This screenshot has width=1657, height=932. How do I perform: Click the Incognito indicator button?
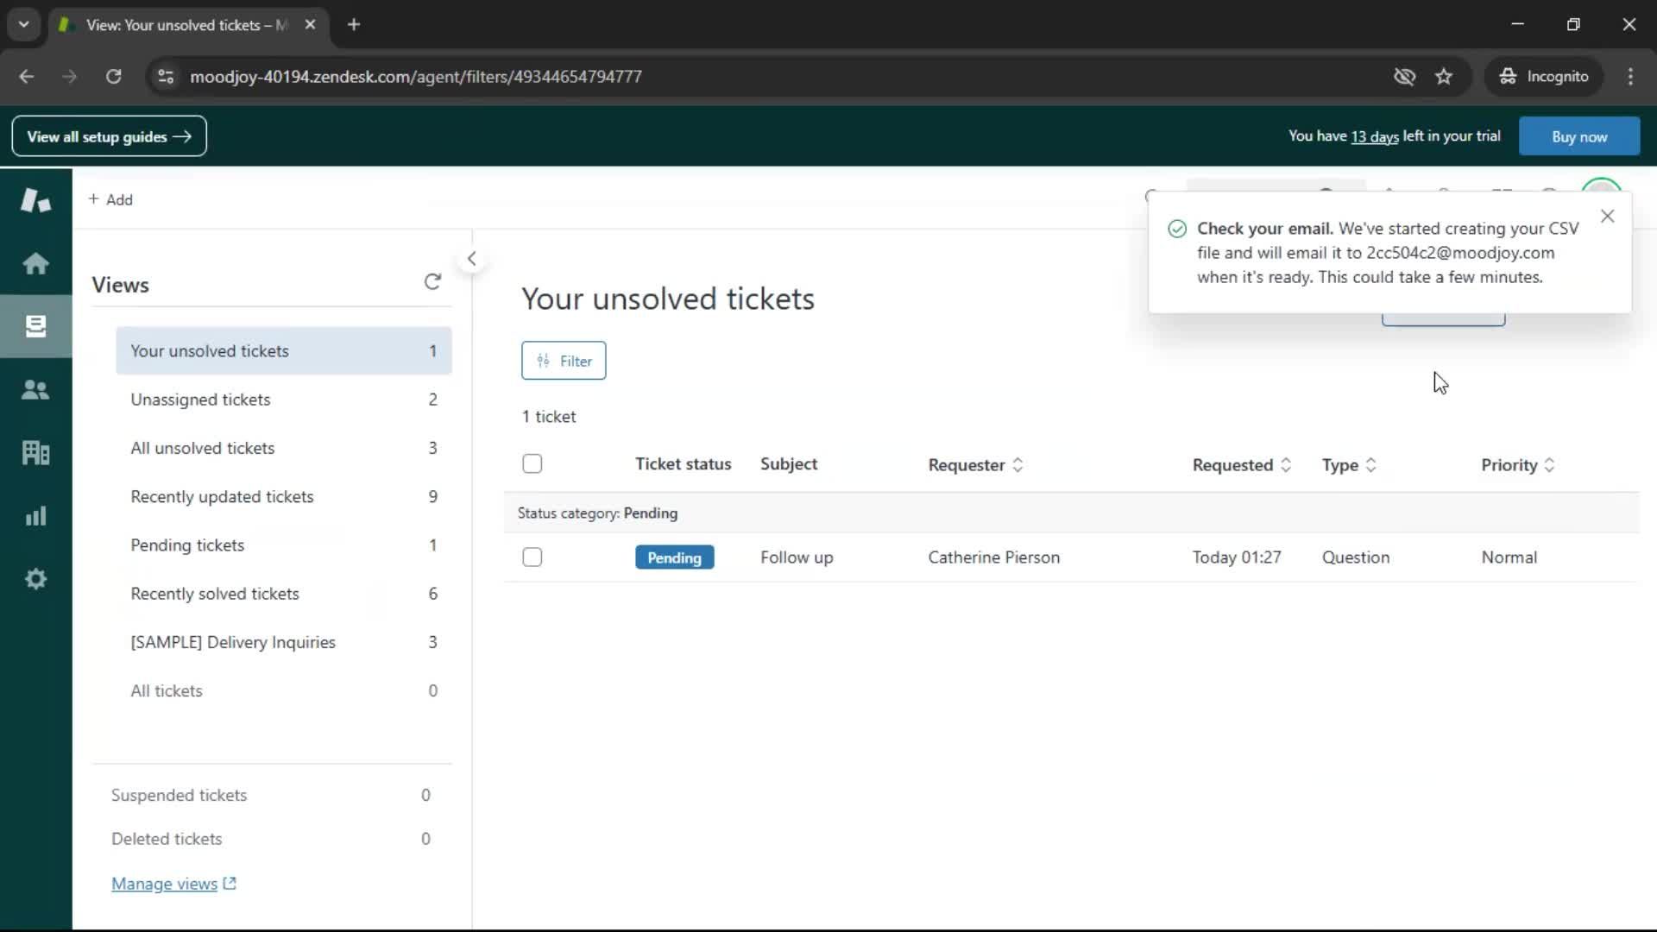[1544, 76]
